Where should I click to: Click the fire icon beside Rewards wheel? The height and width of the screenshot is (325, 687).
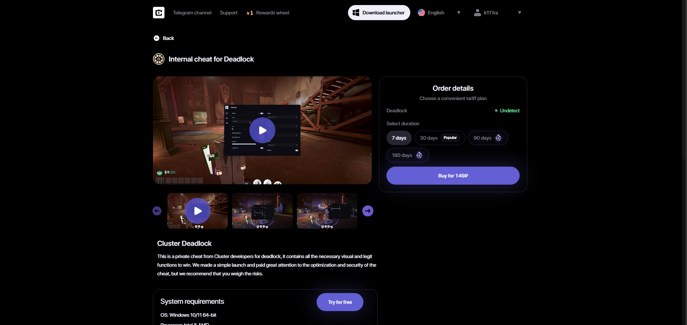(250, 13)
